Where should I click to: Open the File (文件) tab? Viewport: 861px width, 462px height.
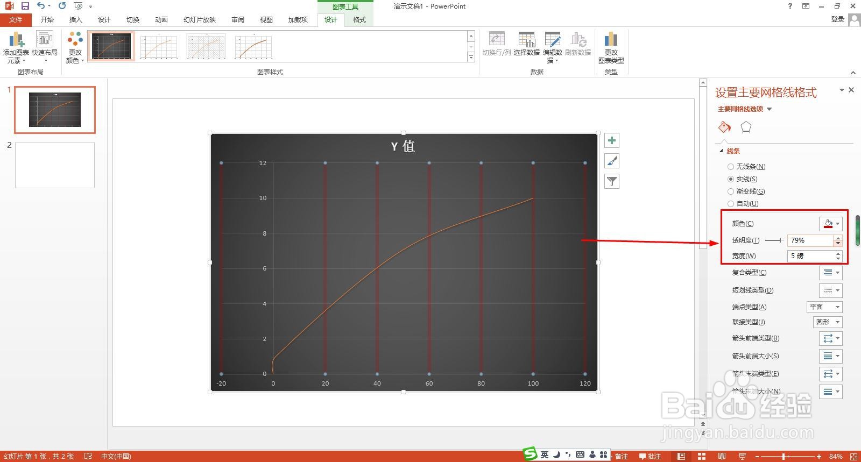(16, 20)
